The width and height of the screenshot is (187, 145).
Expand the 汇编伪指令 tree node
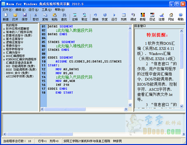coord(4,53)
